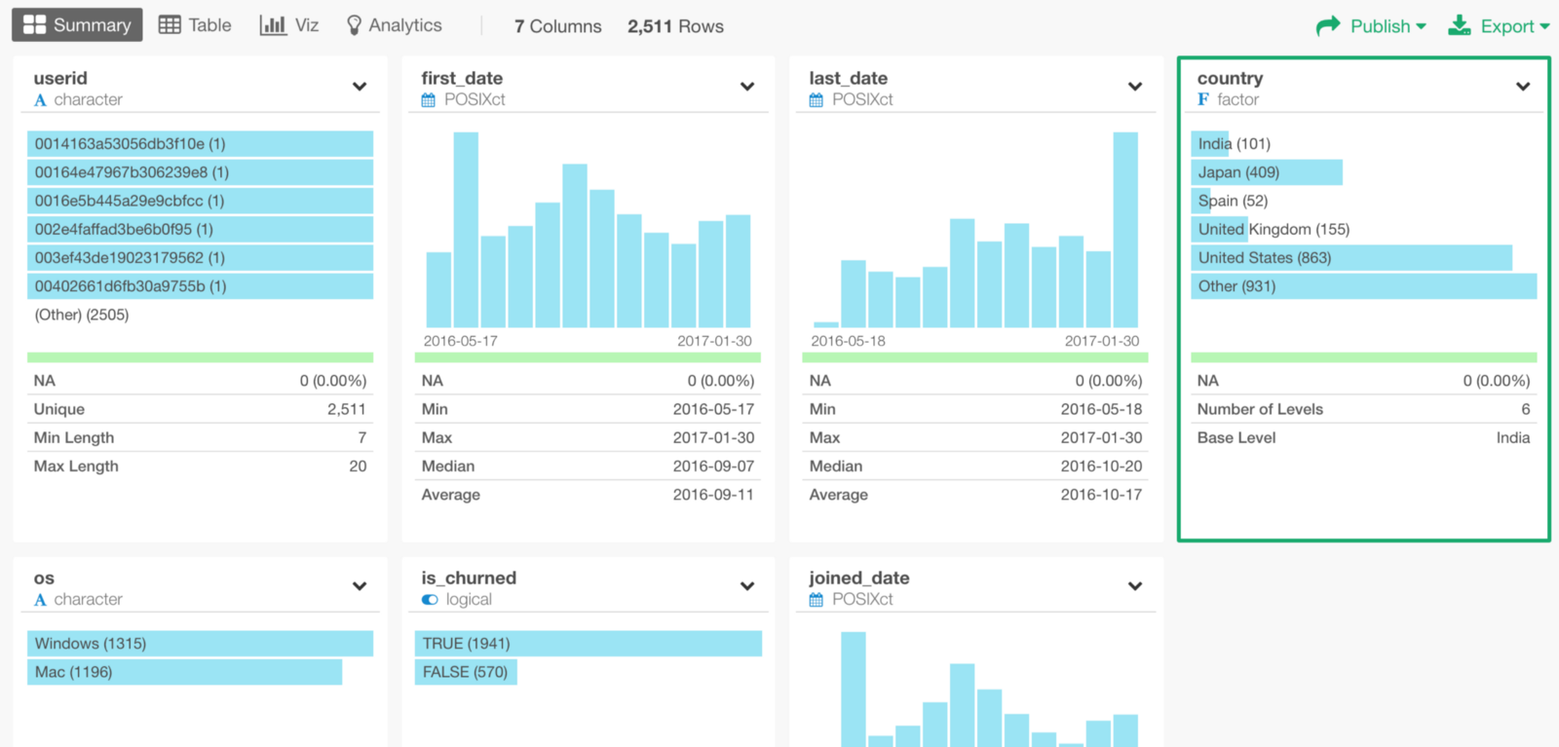Click the character type icon under userid
Image resolution: width=1559 pixels, height=747 pixels.
click(40, 100)
